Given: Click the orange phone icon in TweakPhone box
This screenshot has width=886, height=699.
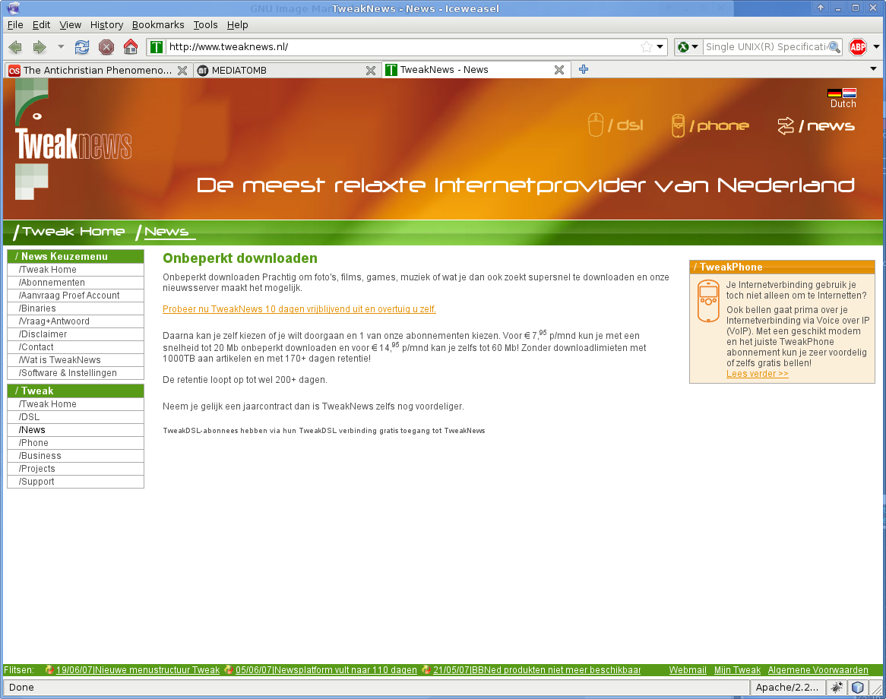Looking at the screenshot, I should click(708, 301).
